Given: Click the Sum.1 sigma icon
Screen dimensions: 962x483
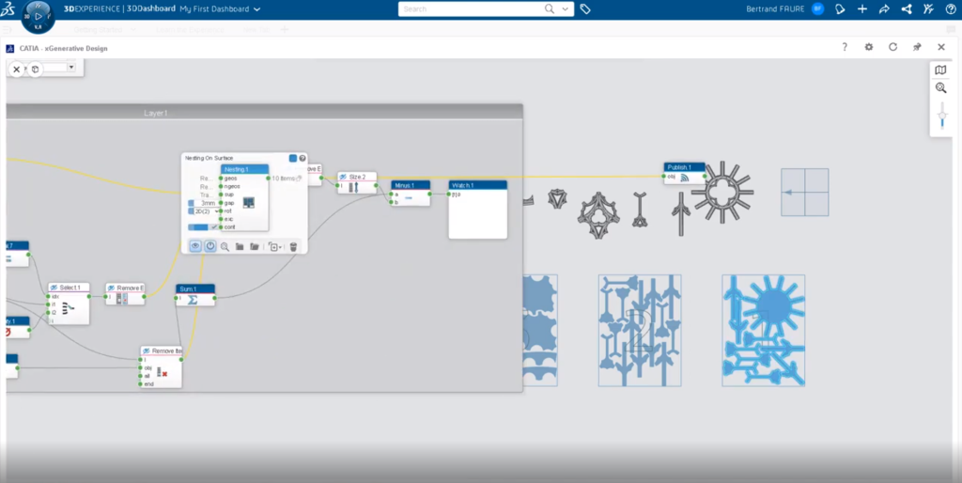Looking at the screenshot, I should (193, 300).
